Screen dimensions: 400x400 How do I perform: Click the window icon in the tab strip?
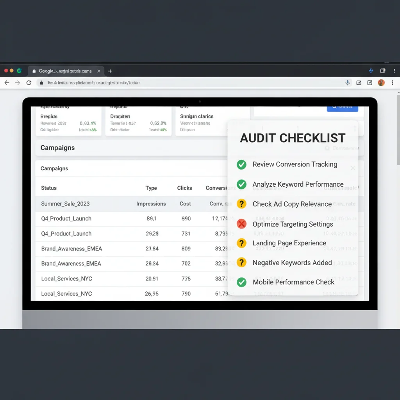[383, 71]
